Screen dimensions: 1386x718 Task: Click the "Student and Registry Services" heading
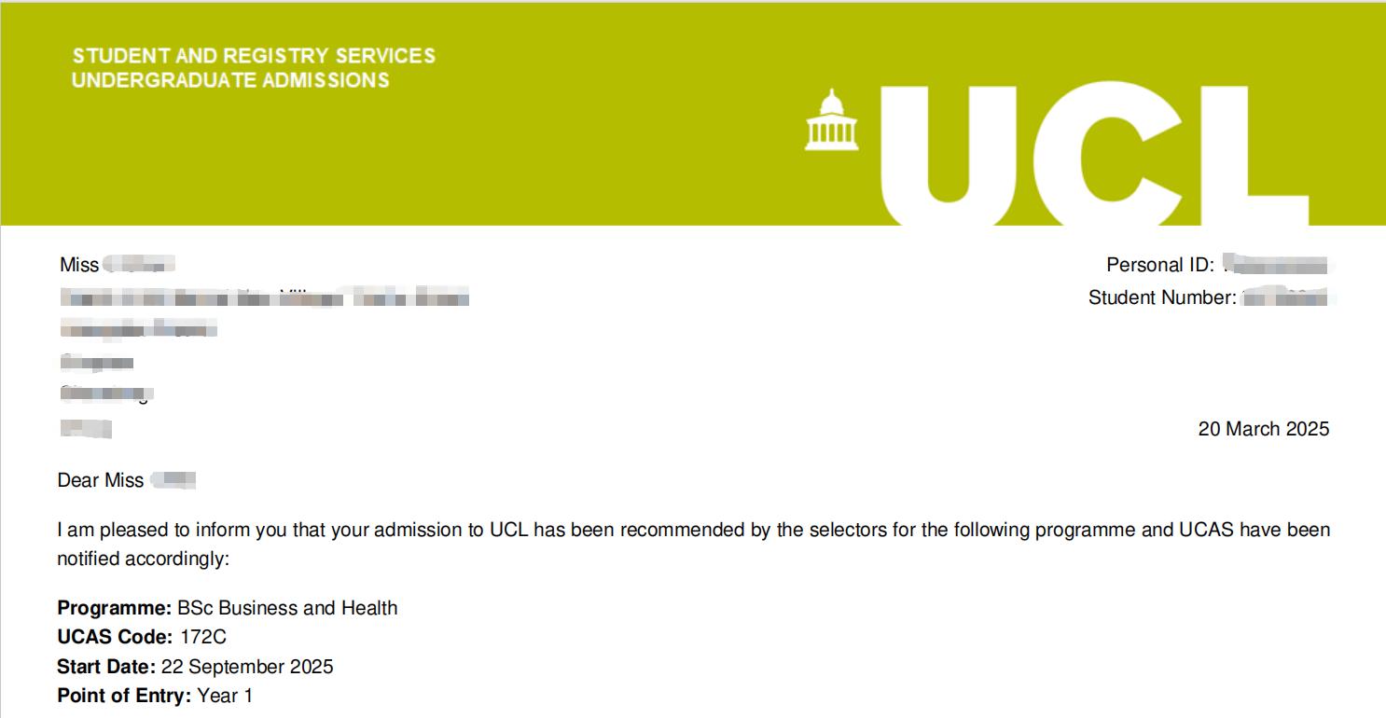coord(254,56)
